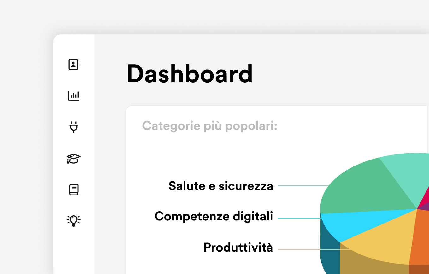
Task: Select the 'Salute e sicurezza' label
Action: [221, 186]
